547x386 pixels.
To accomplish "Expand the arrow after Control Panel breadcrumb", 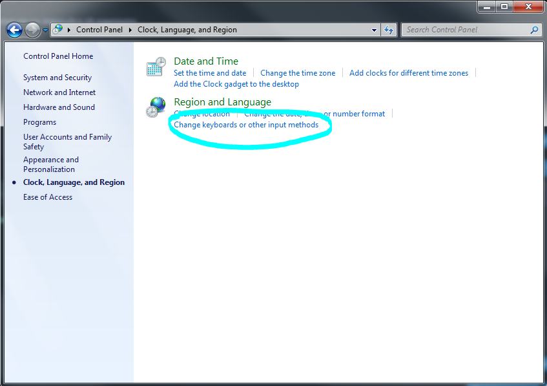I will [x=130, y=30].
